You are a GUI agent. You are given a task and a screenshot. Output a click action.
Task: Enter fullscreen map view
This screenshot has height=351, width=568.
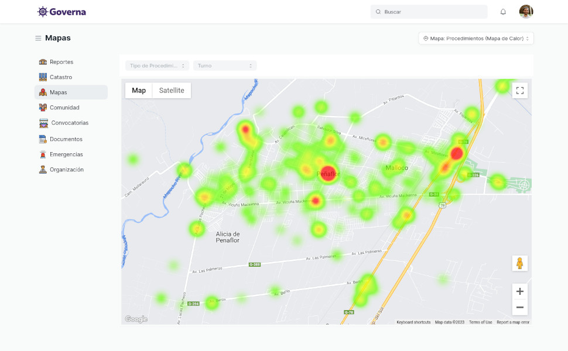[519, 90]
